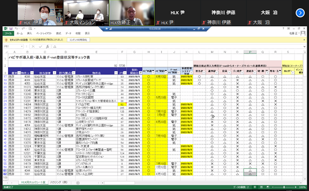Image resolution: width=309 pixels, height=191 pixels.
Task: Click the Excel application icon
Action: [6, 29]
